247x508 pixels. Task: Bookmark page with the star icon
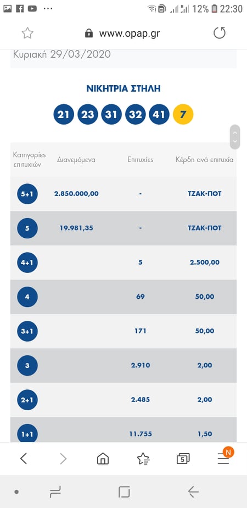pos(27,33)
